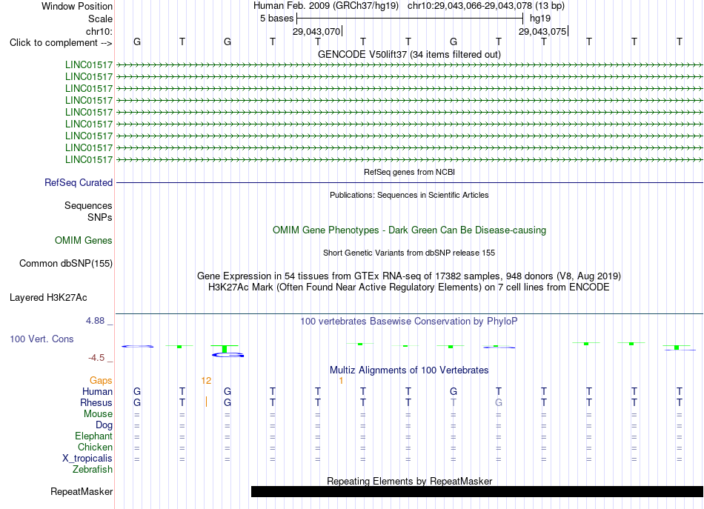This screenshot has height=509, width=704.
Task: Click the chr10: label beside the ruler
Action: [x=99, y=31]
